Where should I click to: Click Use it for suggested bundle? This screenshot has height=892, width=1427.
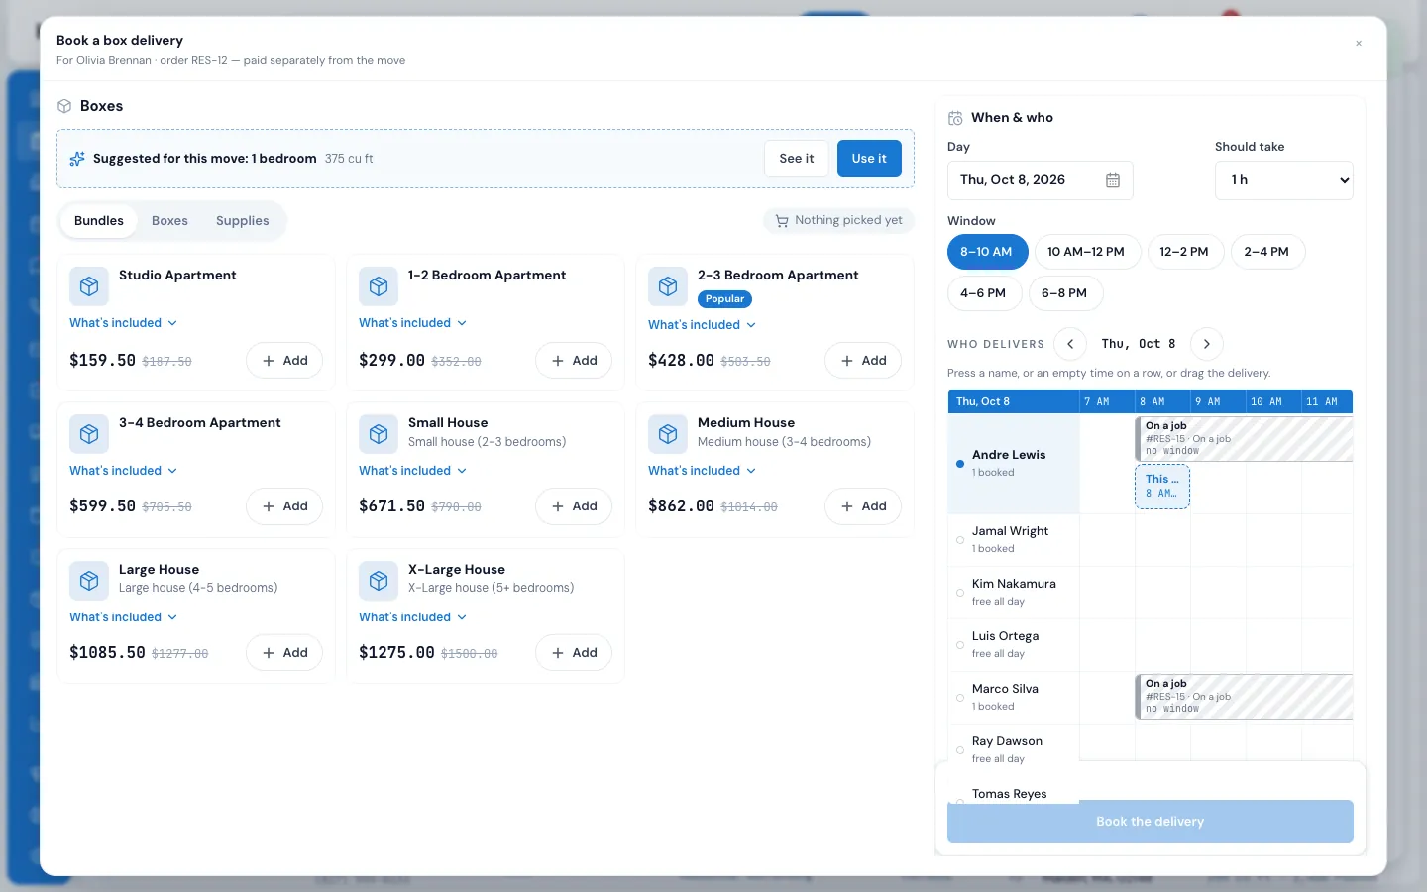[869, 159]
